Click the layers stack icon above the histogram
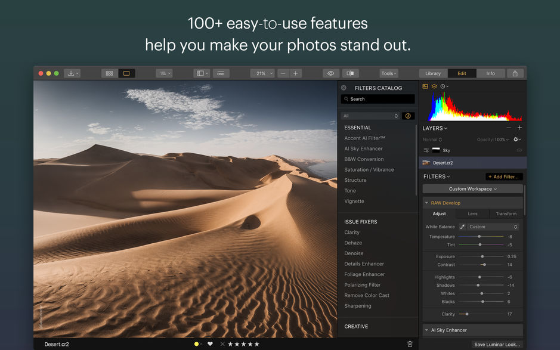Viewport: 560px width, 350px height. (x=434, y=86)
